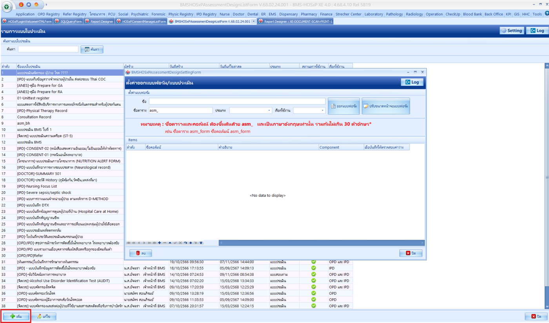
Task: Click the next record navigator arrow
Action: 144,243
